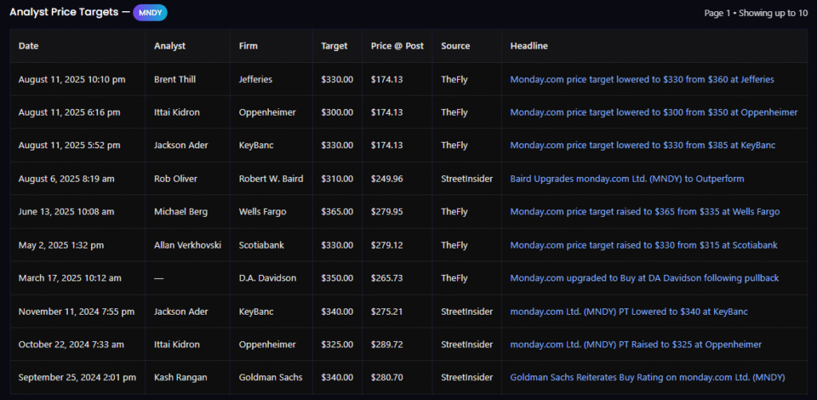
Task: Select the Brent Thill analyst cell
Action: click(x=175, y=80)
